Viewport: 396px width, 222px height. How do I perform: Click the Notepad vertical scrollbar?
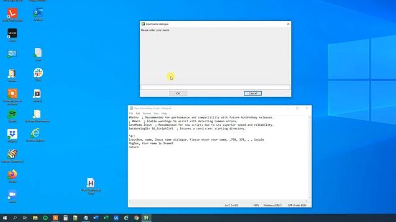310,157
